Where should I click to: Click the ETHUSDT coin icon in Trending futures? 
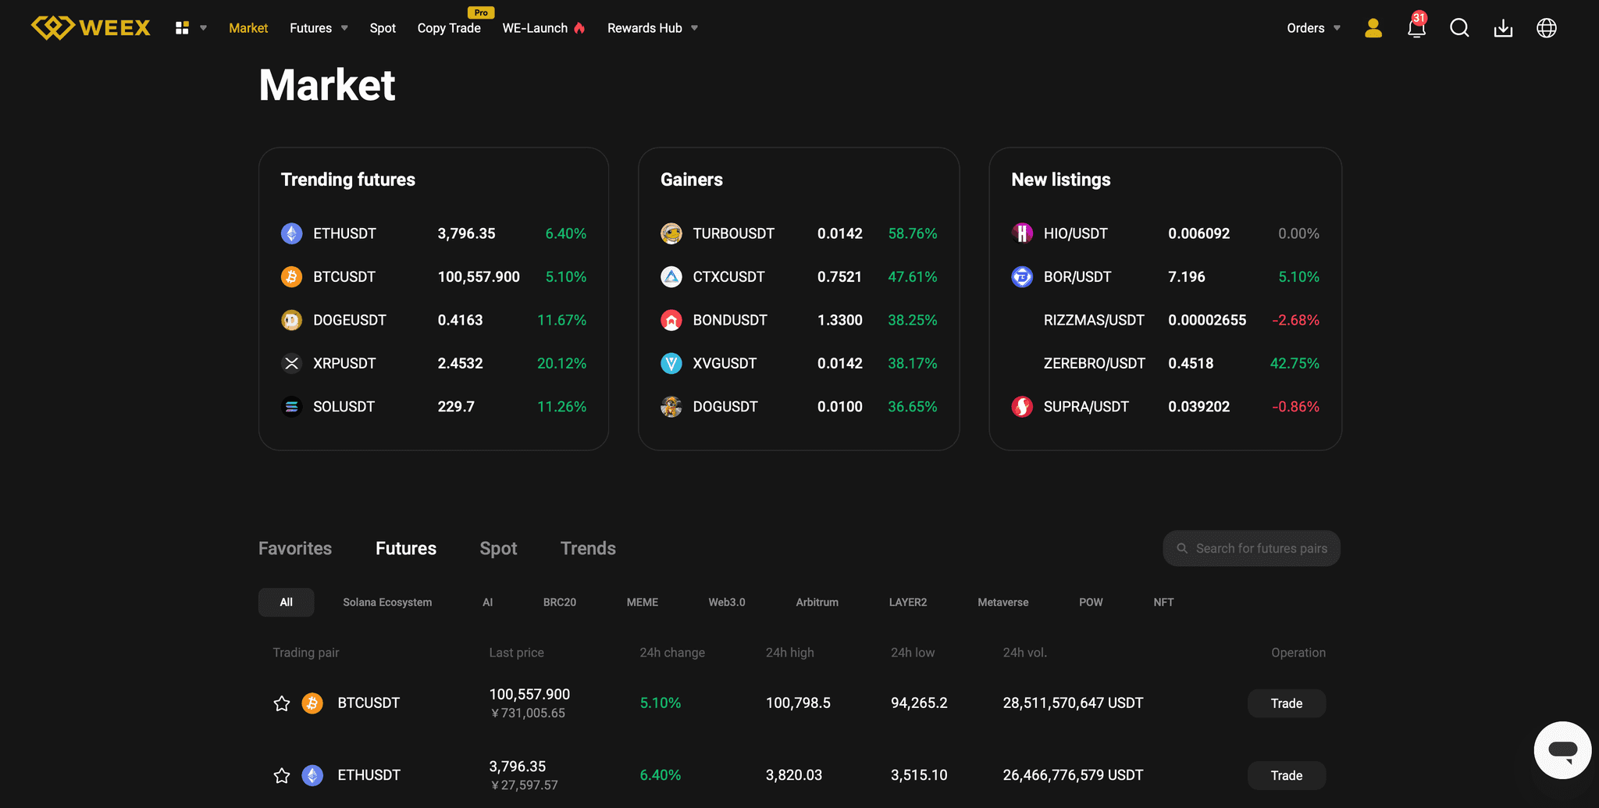291,233
